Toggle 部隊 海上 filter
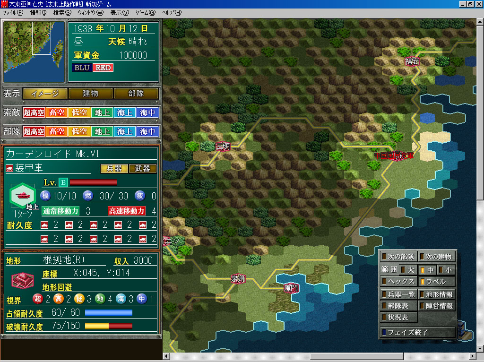484x362 pixels. (x=125, y=131)
